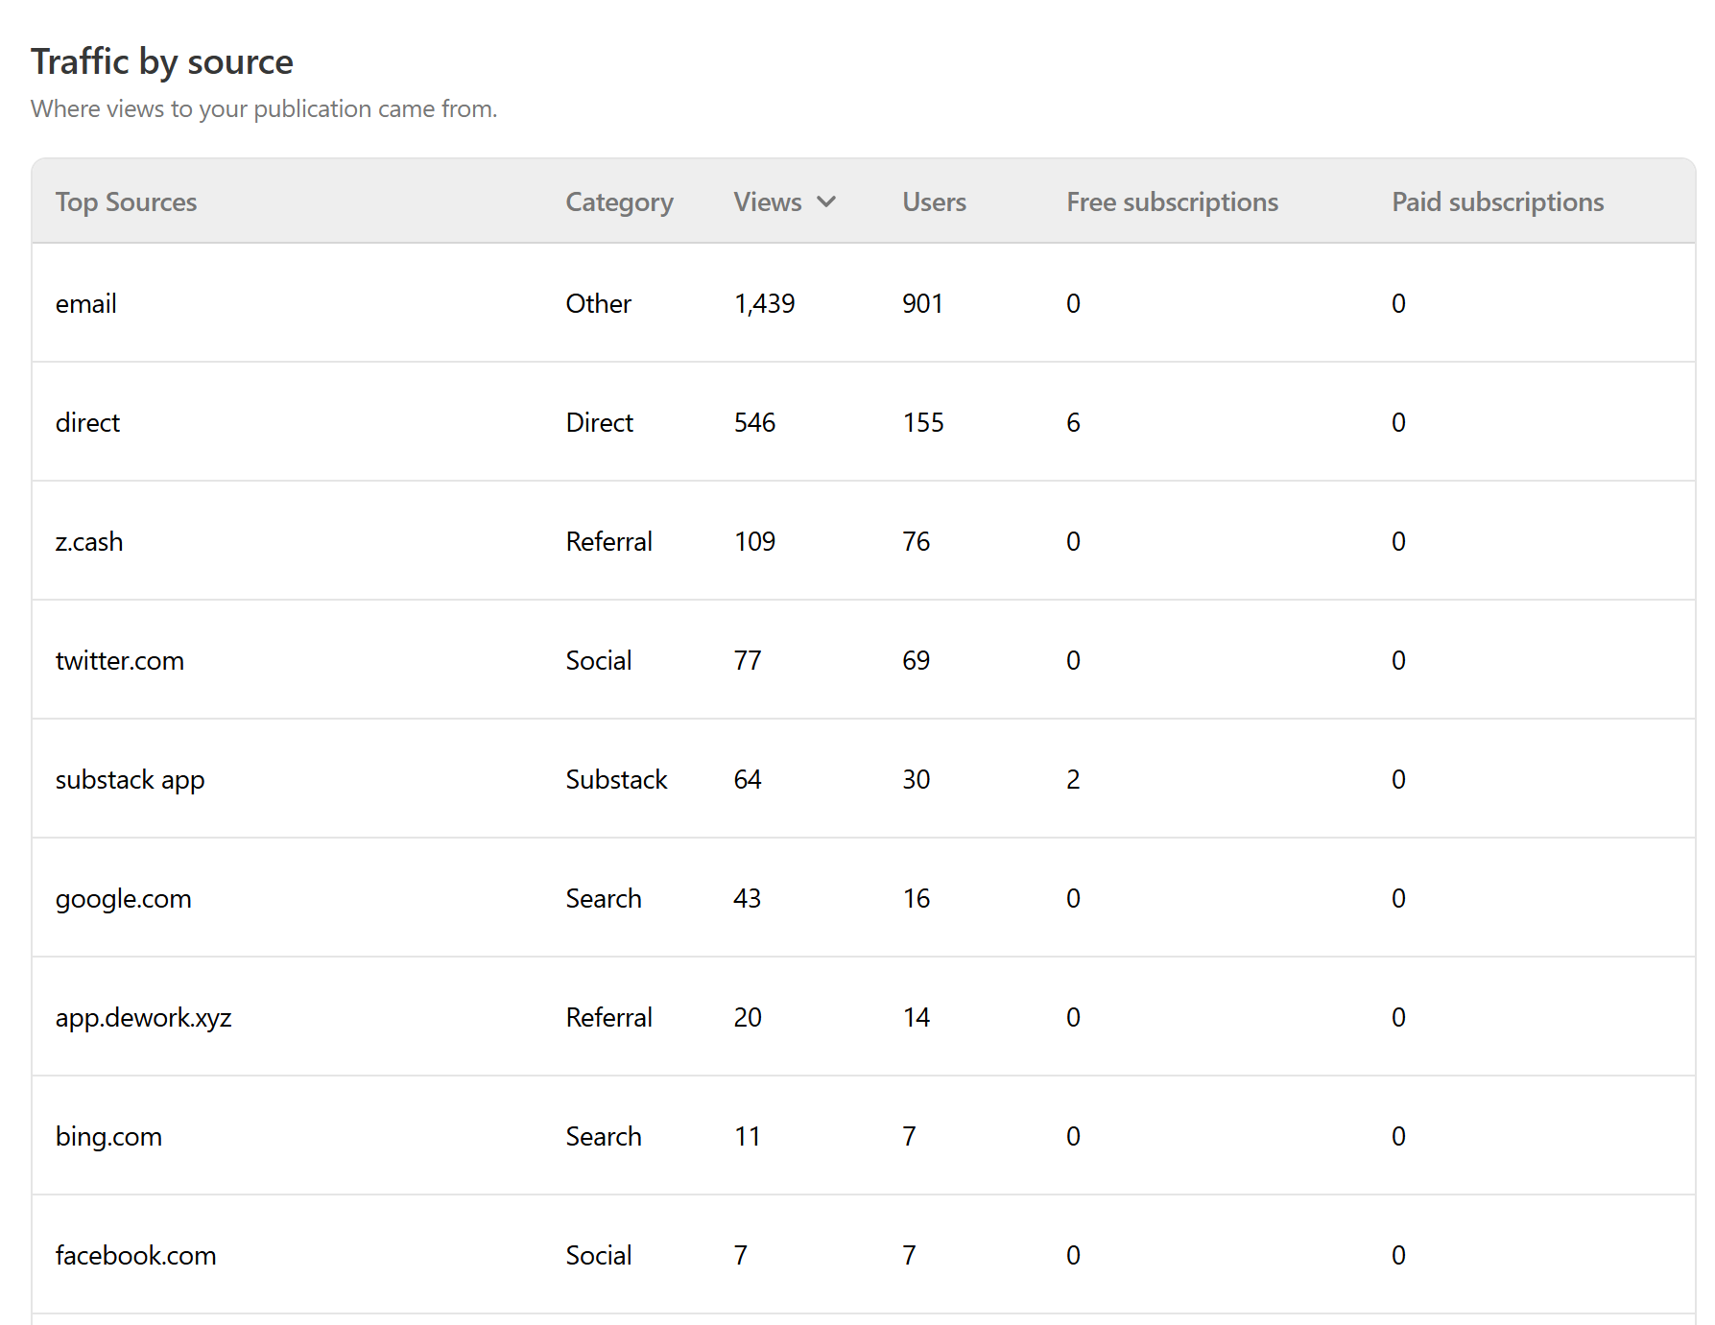Screen dimensions: 1715x1325
Task: Click the 14 users for app.dework.xyz
Action: click(x=916, y=1017)
